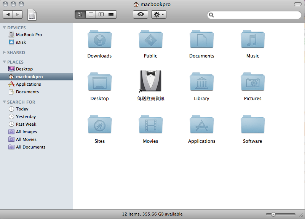
Task: Click the 'Software' folder name label
Action: click(x=252, y=141)
